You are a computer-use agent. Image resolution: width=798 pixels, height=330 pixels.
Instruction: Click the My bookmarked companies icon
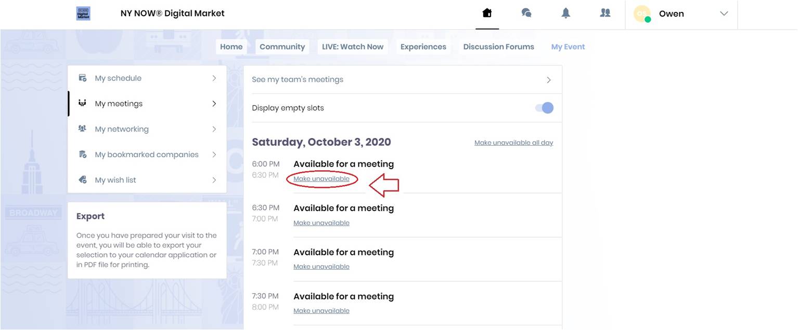click(82, 154)
